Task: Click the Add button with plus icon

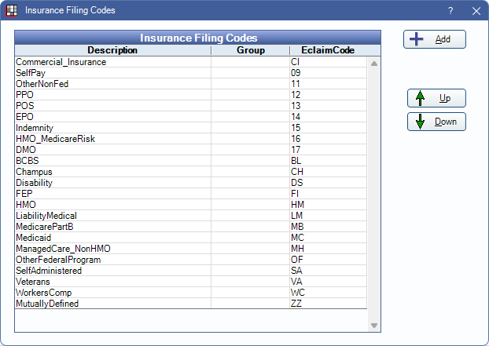Action: 435,39
